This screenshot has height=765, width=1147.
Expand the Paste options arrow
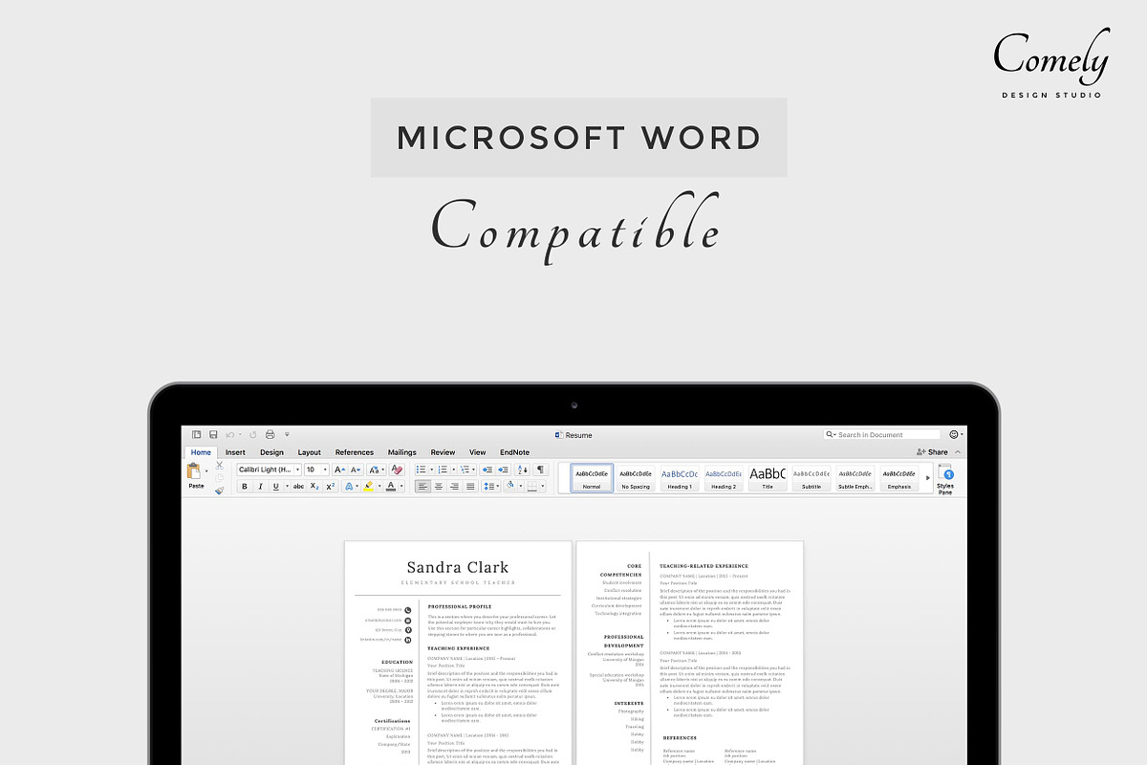pos(206,470)
